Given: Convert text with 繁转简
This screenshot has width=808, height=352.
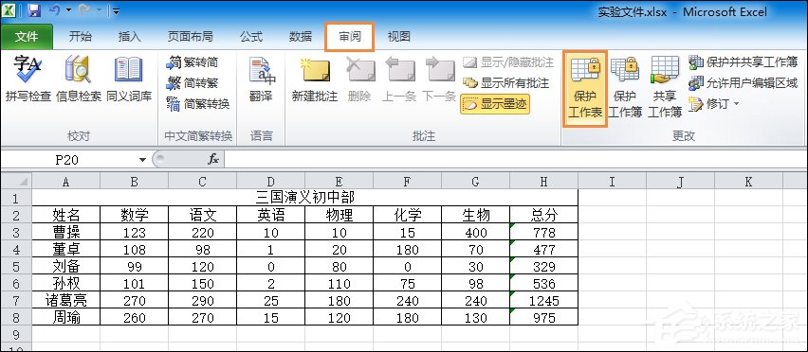Looking at the screenshot, I should (x=193, y=62).
